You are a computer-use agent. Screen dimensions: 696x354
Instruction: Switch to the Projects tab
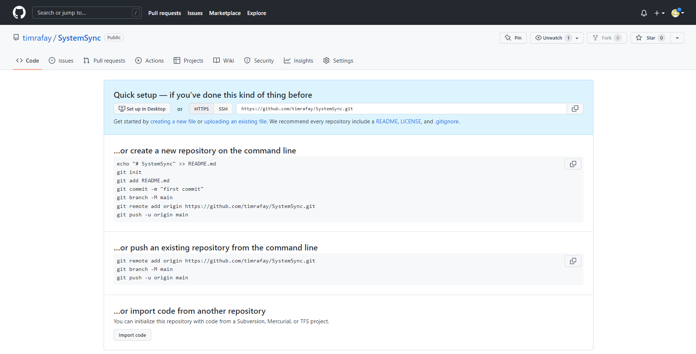tap(188, 60)
